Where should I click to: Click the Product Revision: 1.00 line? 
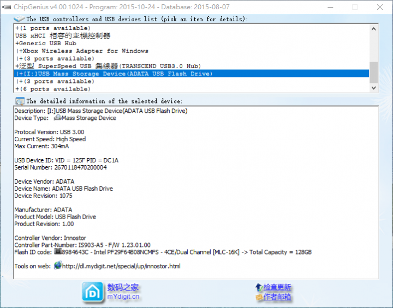point(44,224)
